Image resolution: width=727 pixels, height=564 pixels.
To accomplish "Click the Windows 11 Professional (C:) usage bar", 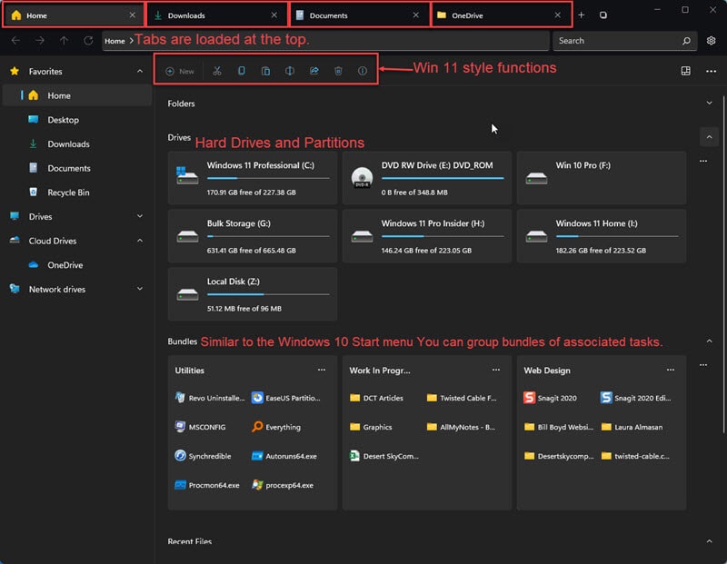I will click(268, 178).
